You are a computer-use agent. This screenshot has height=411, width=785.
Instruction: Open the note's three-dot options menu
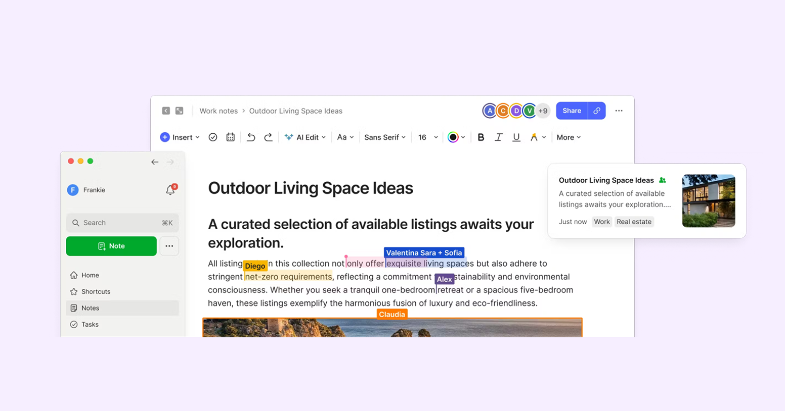click(619, 111)
